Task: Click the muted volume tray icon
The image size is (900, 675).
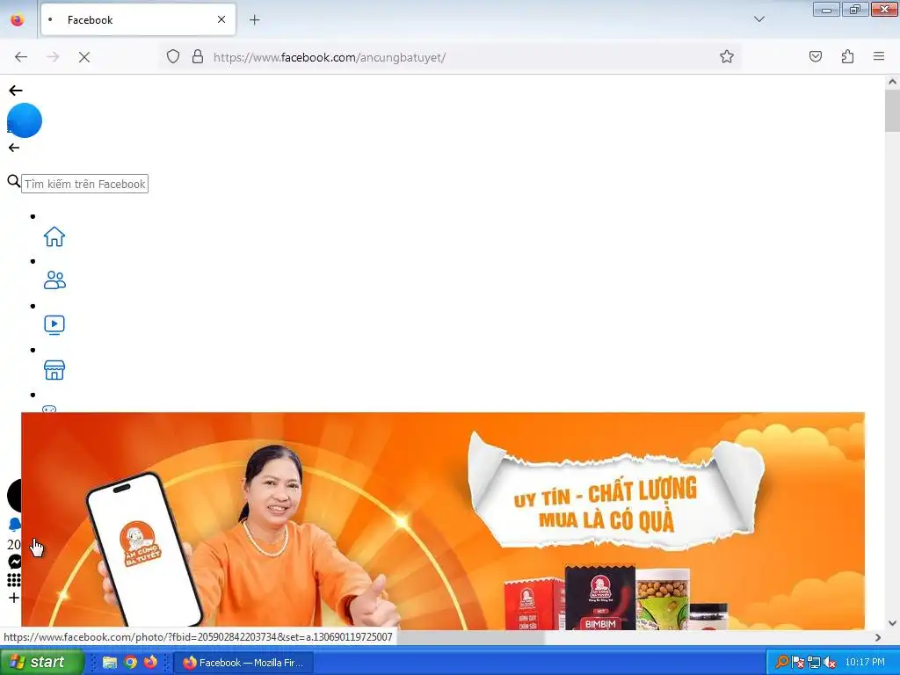Action: [x=829, y=663]
